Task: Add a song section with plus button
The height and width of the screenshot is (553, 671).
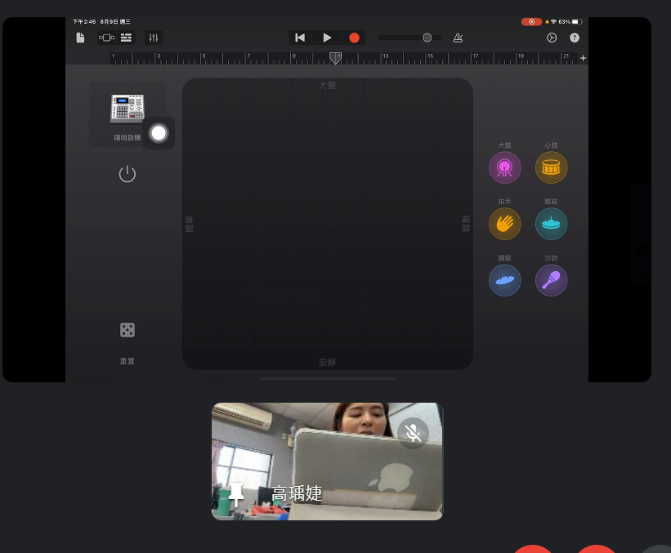Action: 583,58
